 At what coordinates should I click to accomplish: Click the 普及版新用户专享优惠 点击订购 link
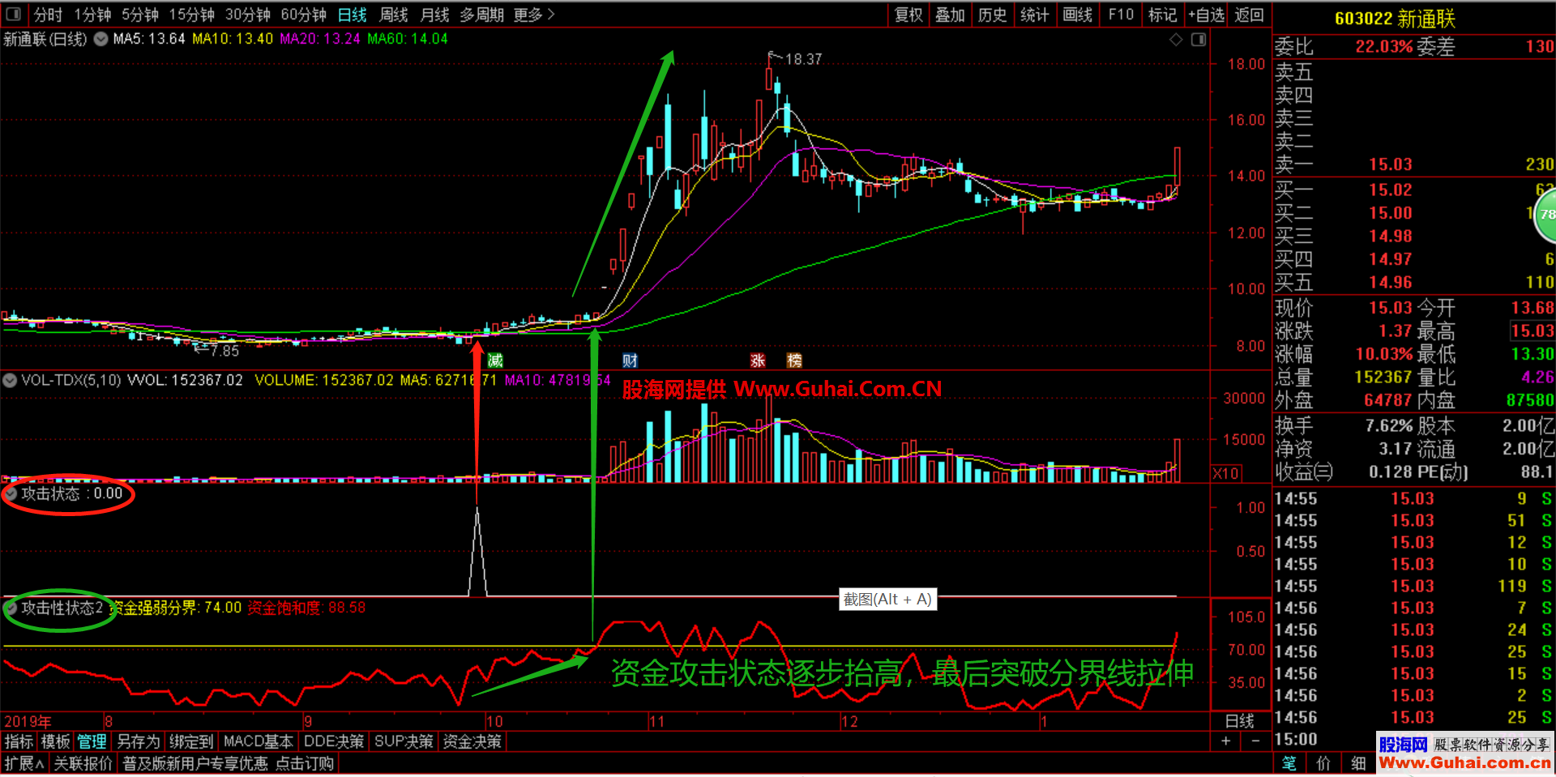pyautogui.click(x=228, y=763)
